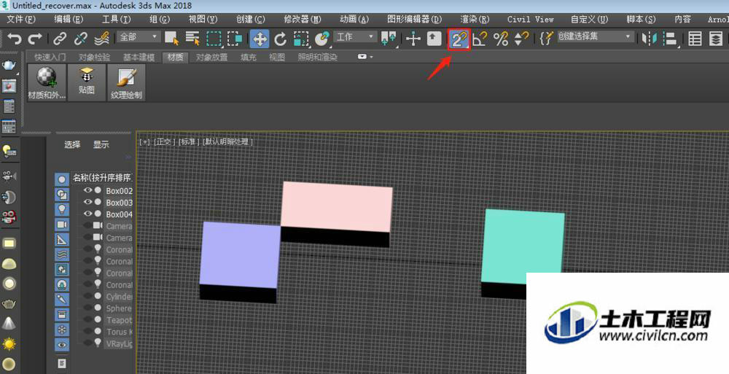Open the 修改器(M) menu
Image resolution: width=729 pixels, height=374 pixels.
[303, 19]
